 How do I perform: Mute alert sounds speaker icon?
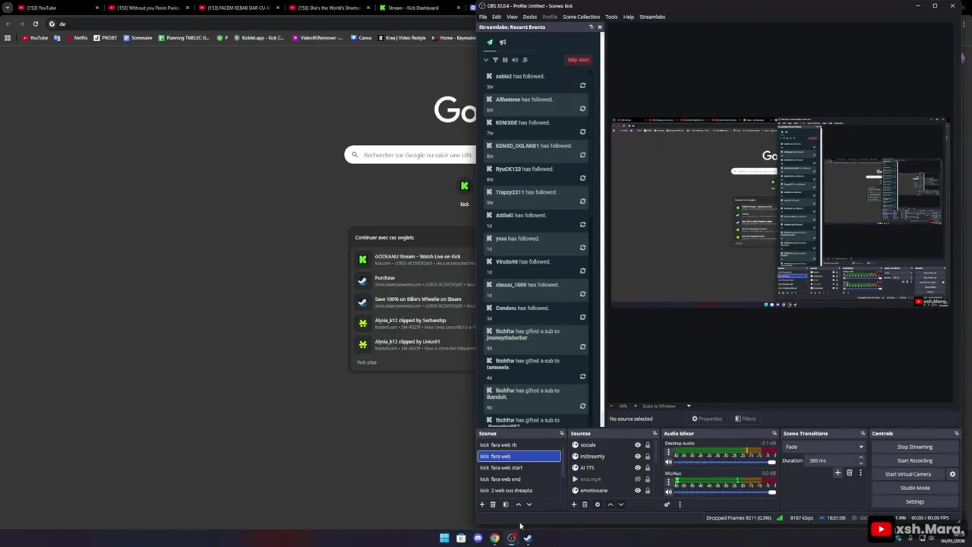click(515, 60)
